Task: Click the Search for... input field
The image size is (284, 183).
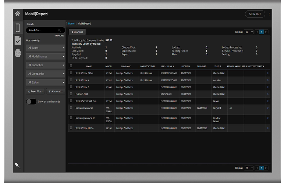Action: [46, 30]
